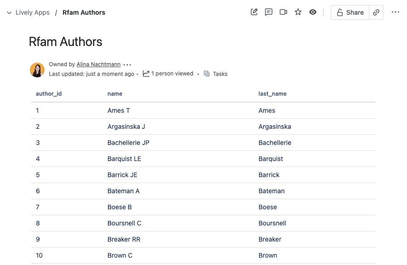Screen dimensions: 407x265
Task: Open the page editor with the pencil icon
Action: coord(254,12)
